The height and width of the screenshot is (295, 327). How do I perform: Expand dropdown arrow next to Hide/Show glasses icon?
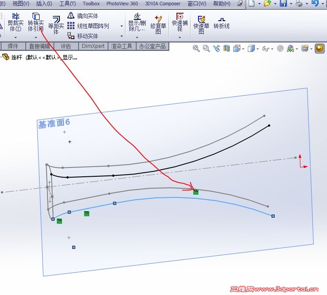click(272, 49)
